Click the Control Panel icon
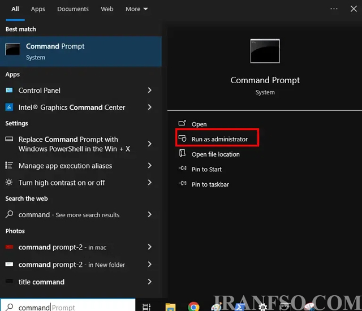This screenshot has width=362, height=311. point(9,90)
